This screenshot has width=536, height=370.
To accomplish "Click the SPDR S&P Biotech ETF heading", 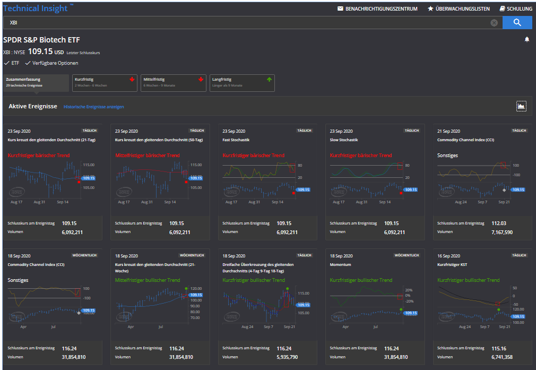I will point(41,40).
